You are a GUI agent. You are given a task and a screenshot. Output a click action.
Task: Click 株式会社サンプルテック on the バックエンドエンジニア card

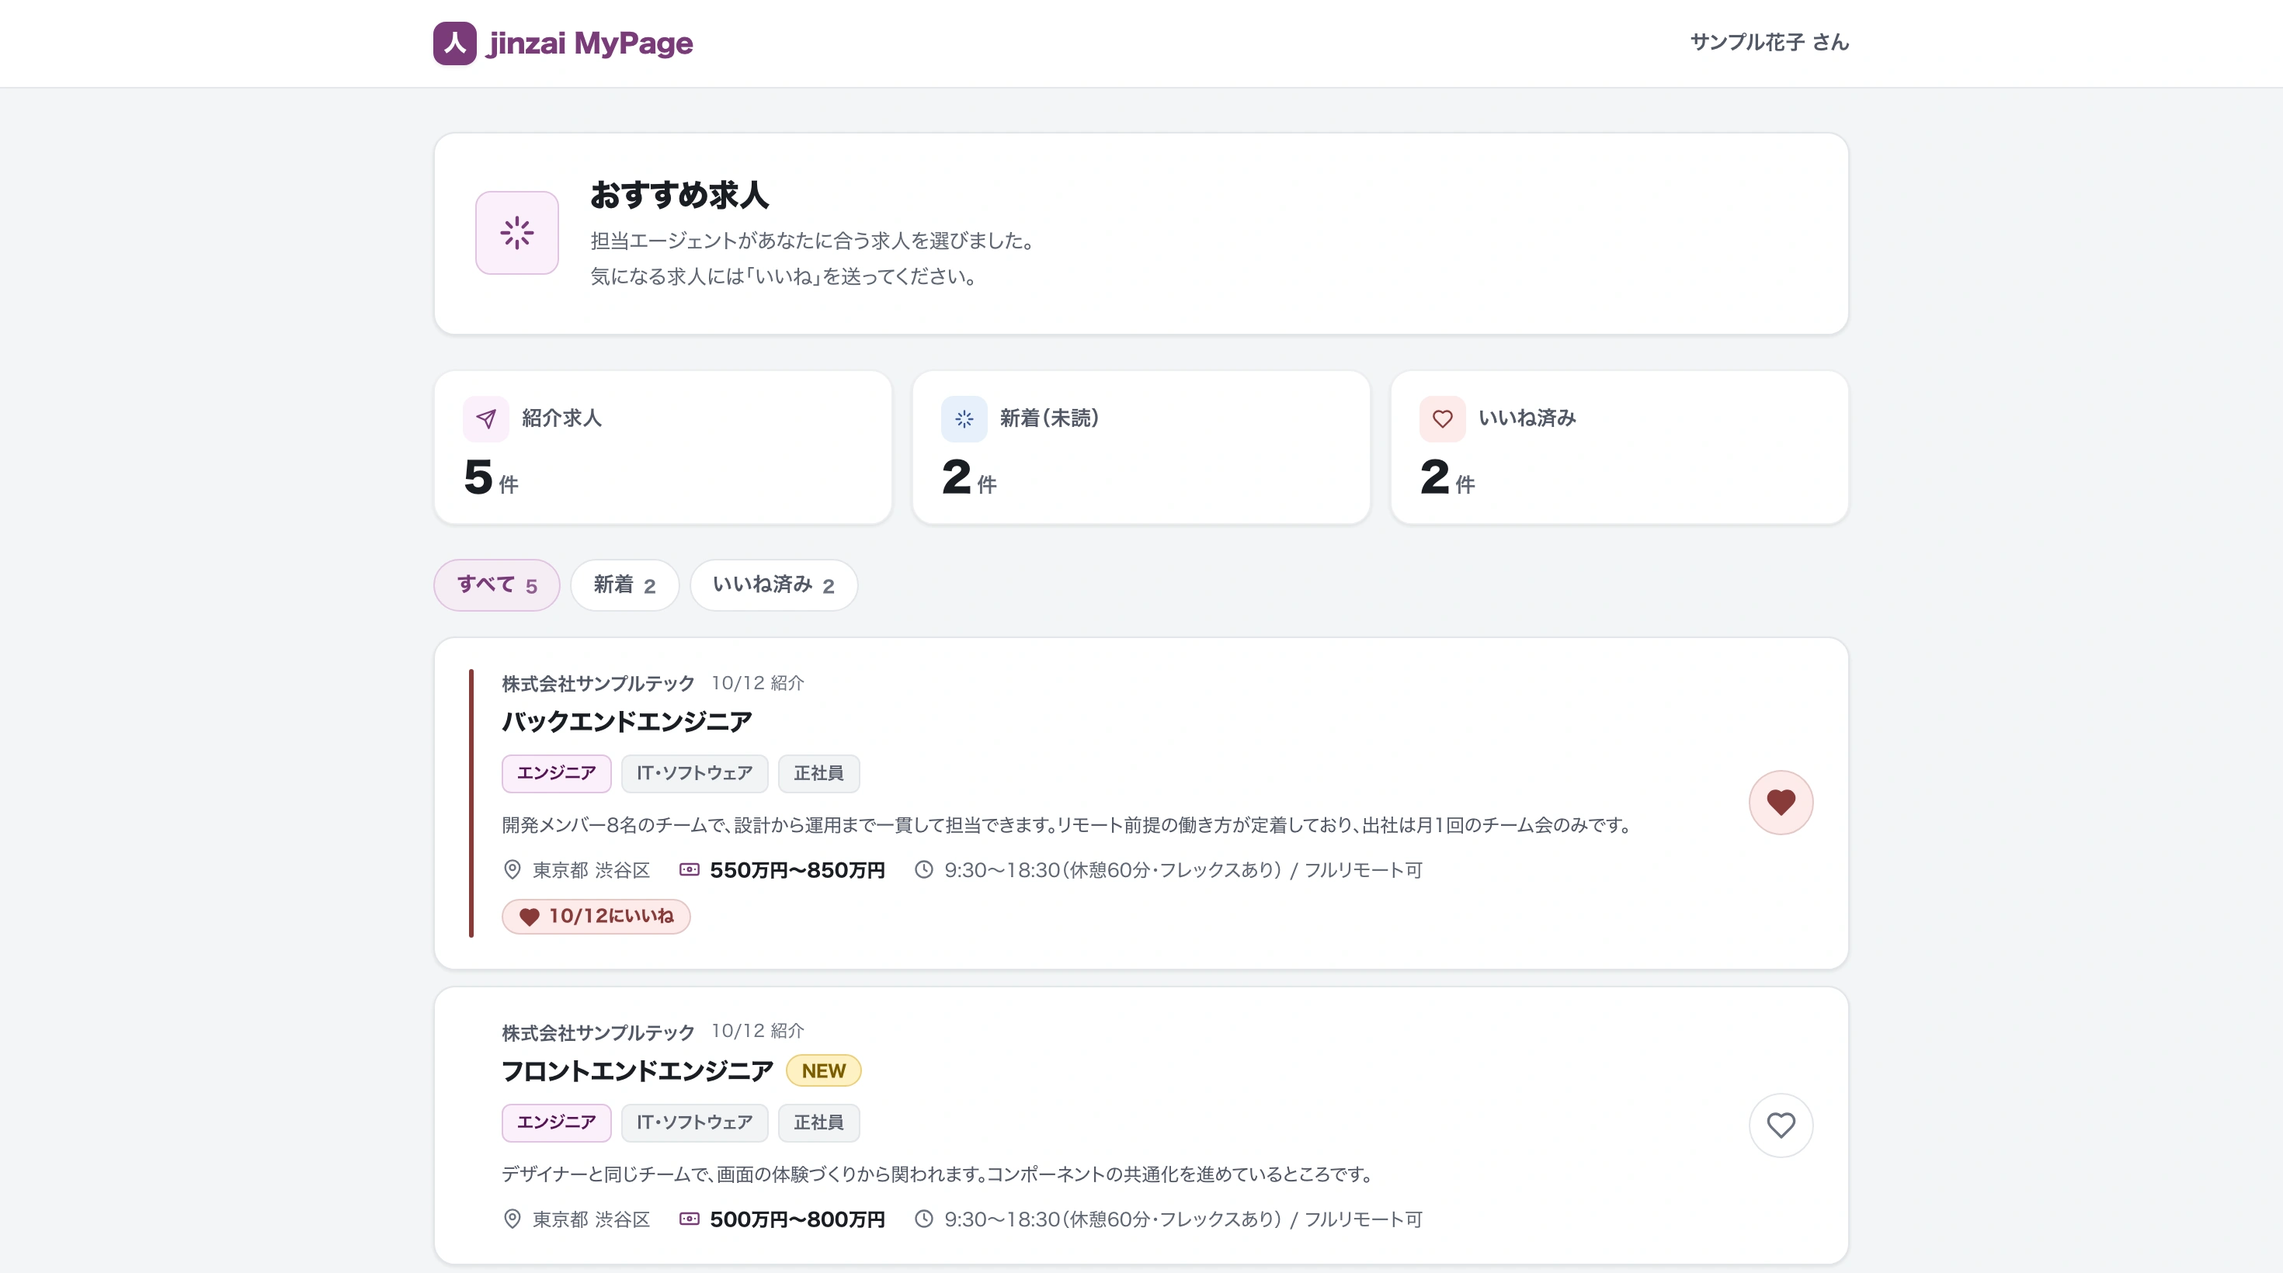pyautogui.click(x=598, y=683)
